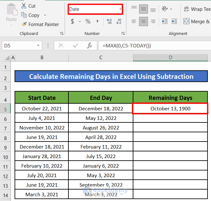Toggle Wrap Text option

click(x=197, y=9)
